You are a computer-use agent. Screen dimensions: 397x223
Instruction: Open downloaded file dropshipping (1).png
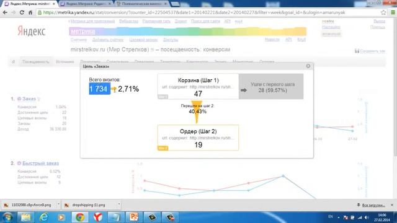[x=89, y=205]
